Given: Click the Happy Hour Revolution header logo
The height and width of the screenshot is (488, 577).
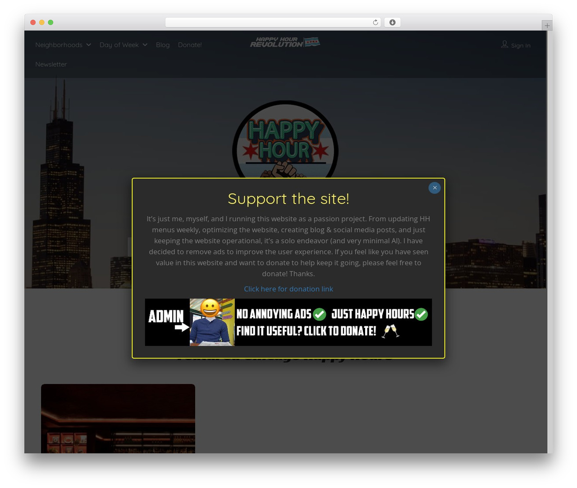Looking at the screenshot, I should pos(285,42).
